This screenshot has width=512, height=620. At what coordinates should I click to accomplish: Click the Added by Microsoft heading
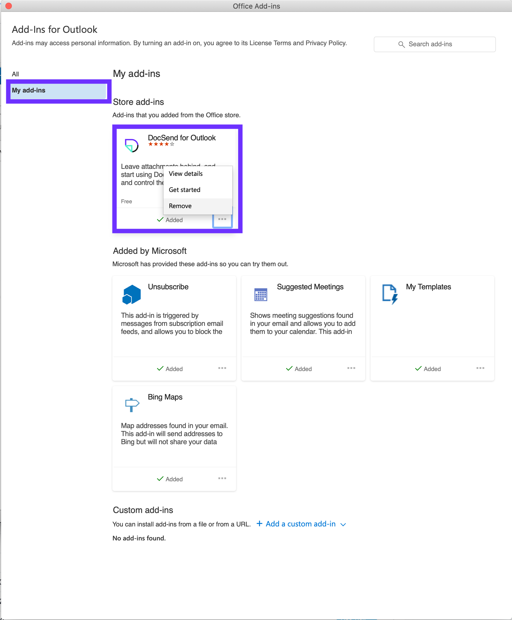[150, 251]
